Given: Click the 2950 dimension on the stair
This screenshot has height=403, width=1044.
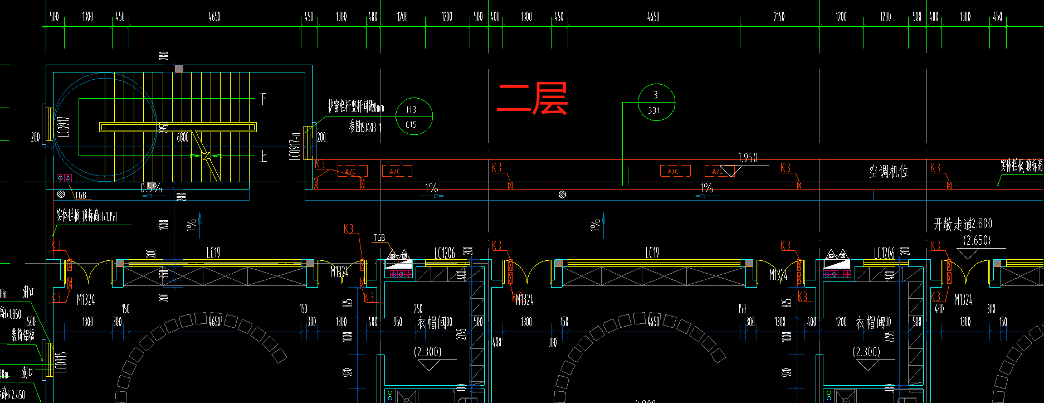Looking at the screenshot, I should (164, 128).
